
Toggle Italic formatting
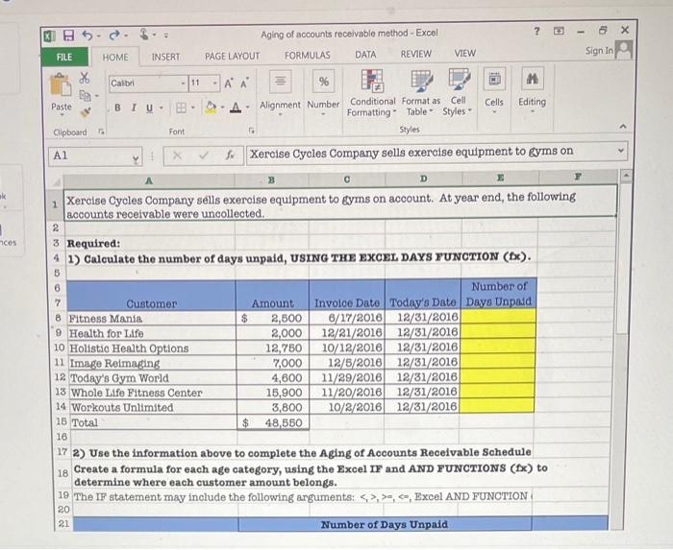point(134,108)
